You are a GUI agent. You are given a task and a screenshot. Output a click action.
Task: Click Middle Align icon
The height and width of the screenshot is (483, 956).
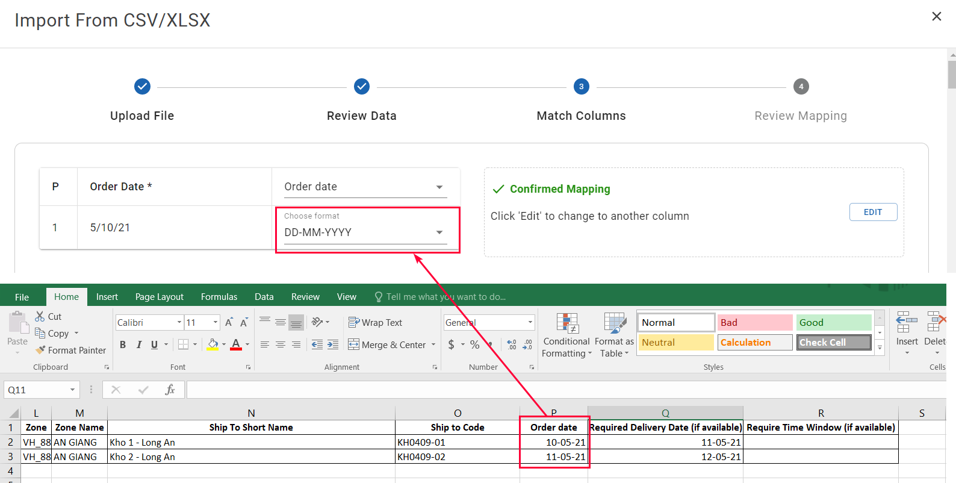click(x=281, y=322)
